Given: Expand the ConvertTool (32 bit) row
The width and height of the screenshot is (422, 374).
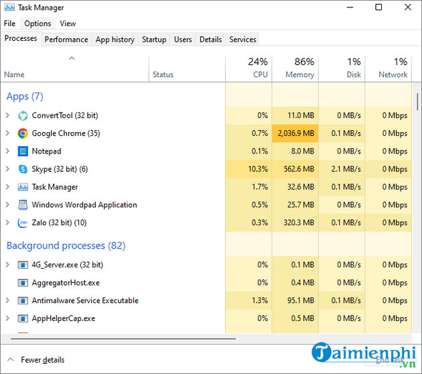Looking at the screenshot, I should pos(7,115).
